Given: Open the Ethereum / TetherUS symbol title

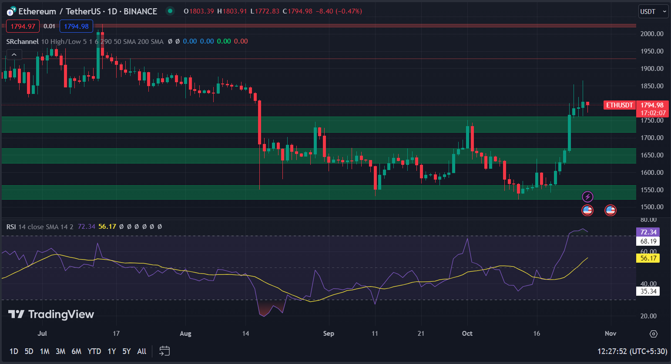Looking at the screenshot, I should click(87, 11).
